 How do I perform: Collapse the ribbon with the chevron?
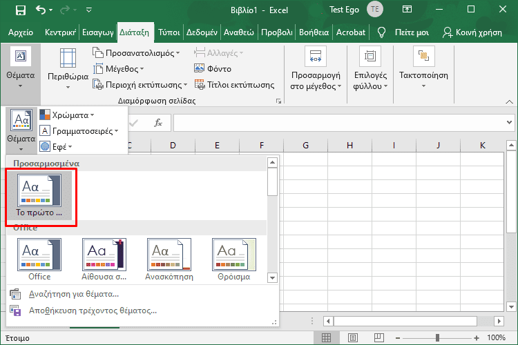point(509,101)
